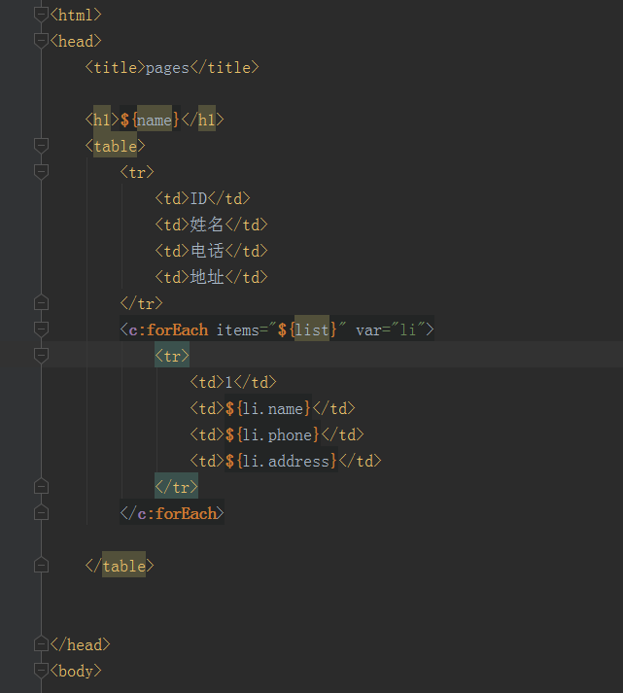
Task: Click the highlighted opening tr tag
Action: pyautogui.click(x=172, y=356)
